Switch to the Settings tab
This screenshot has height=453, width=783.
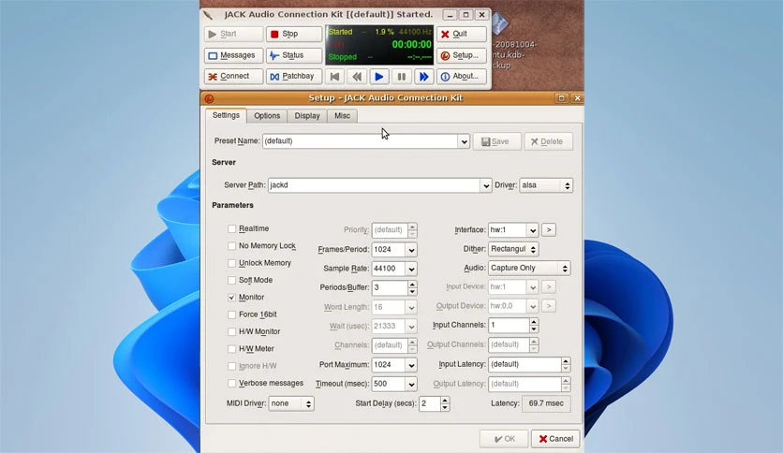click(x=226, y=115)
